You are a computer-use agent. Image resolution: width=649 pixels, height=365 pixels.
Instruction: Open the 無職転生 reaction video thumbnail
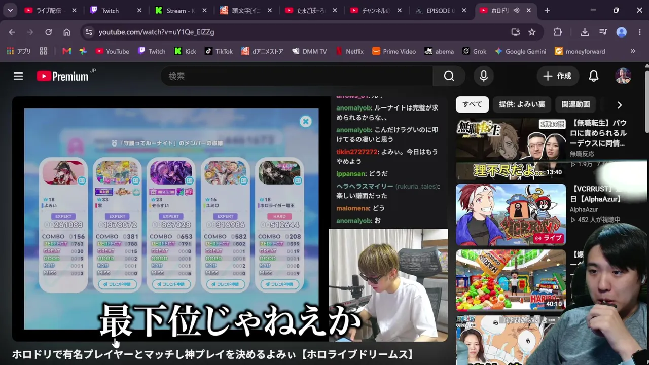coord(511,149)
